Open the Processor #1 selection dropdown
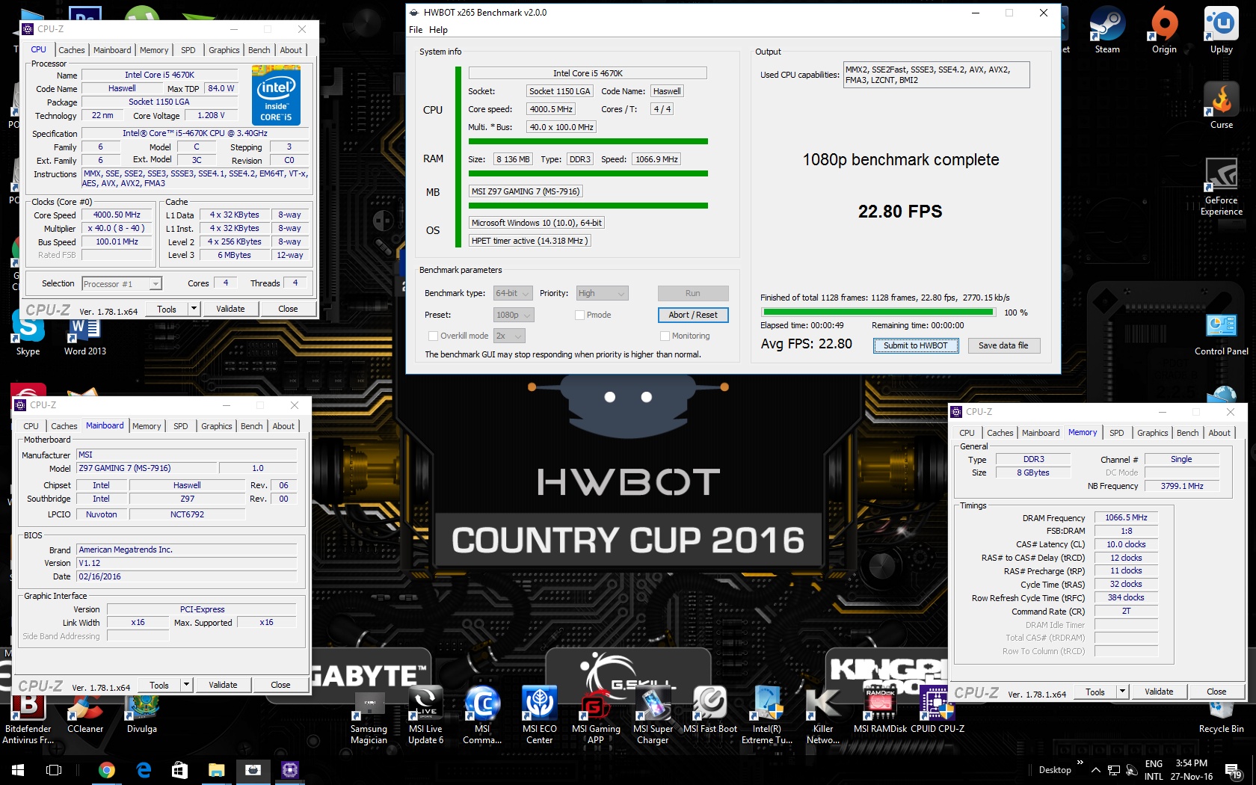 click(x=122, y=283)
